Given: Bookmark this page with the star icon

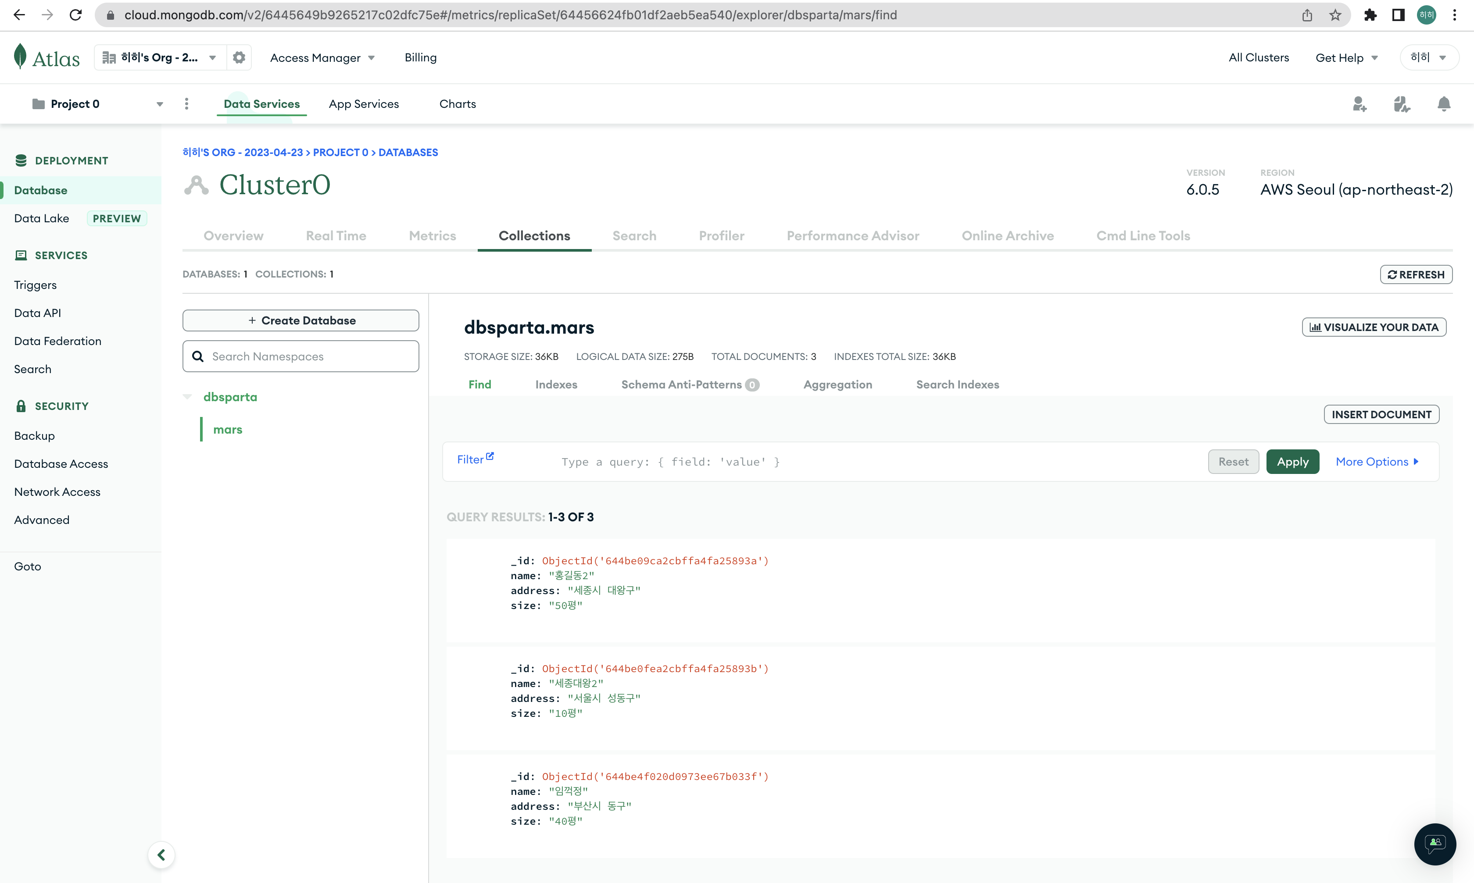Looking at the screenshot, I should [x=1335, y=15].
